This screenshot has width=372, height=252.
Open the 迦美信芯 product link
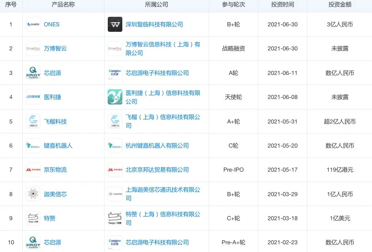coord(55,194)
